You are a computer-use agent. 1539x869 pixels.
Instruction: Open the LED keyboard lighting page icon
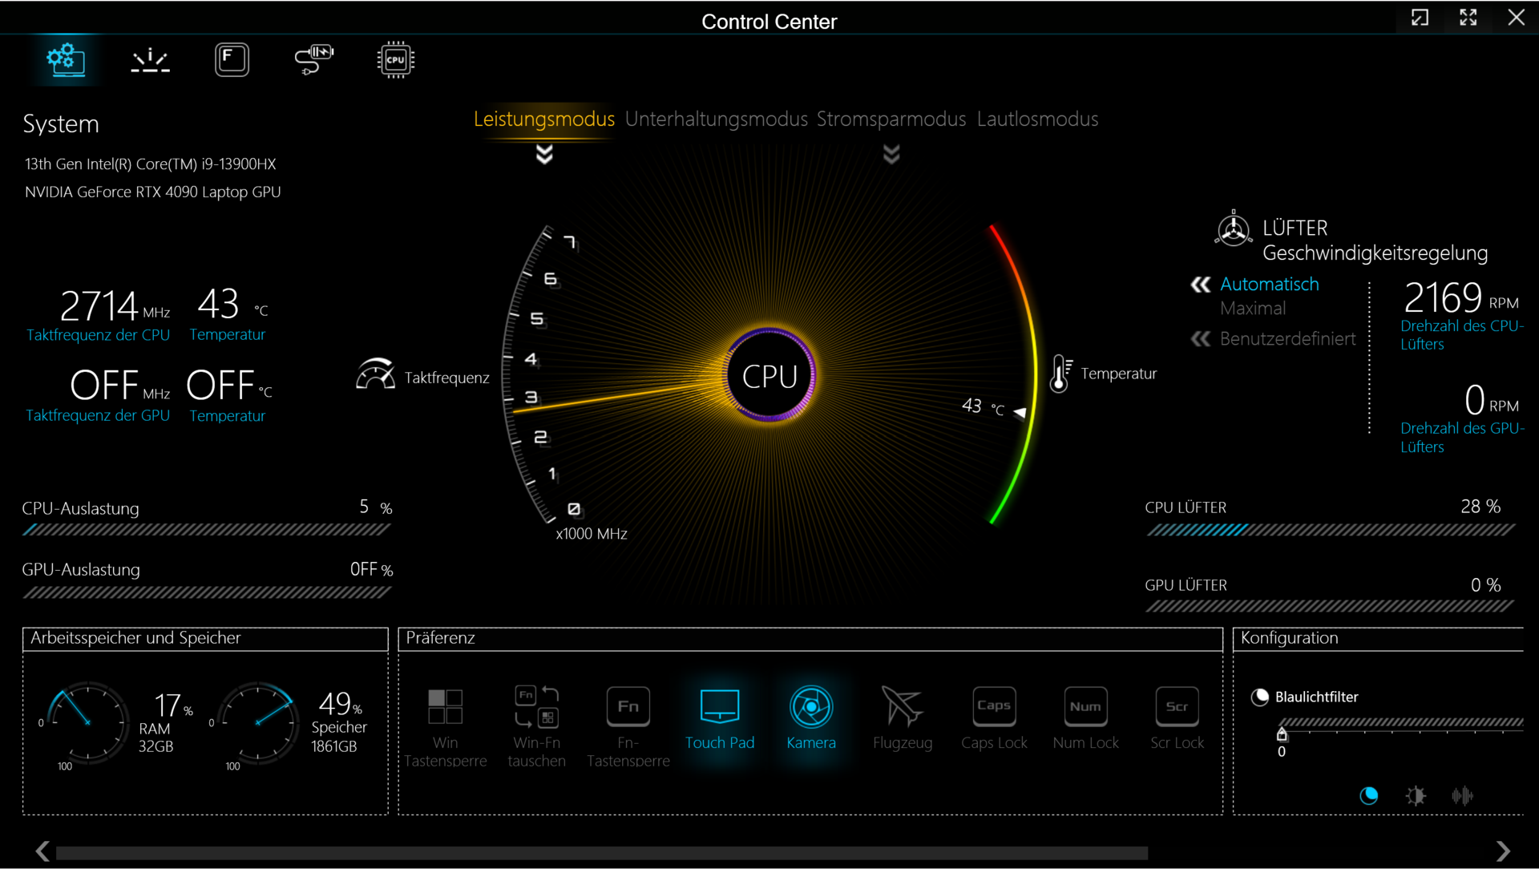150,60
